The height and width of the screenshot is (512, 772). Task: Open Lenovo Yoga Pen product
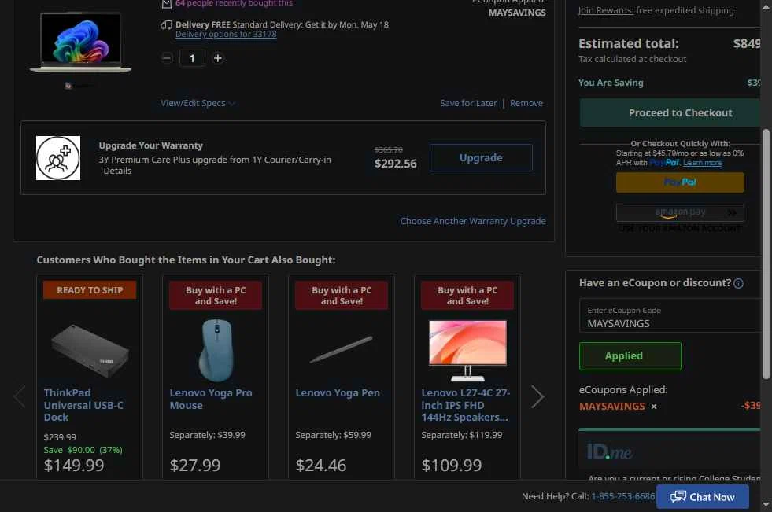[x=338, y=393]
